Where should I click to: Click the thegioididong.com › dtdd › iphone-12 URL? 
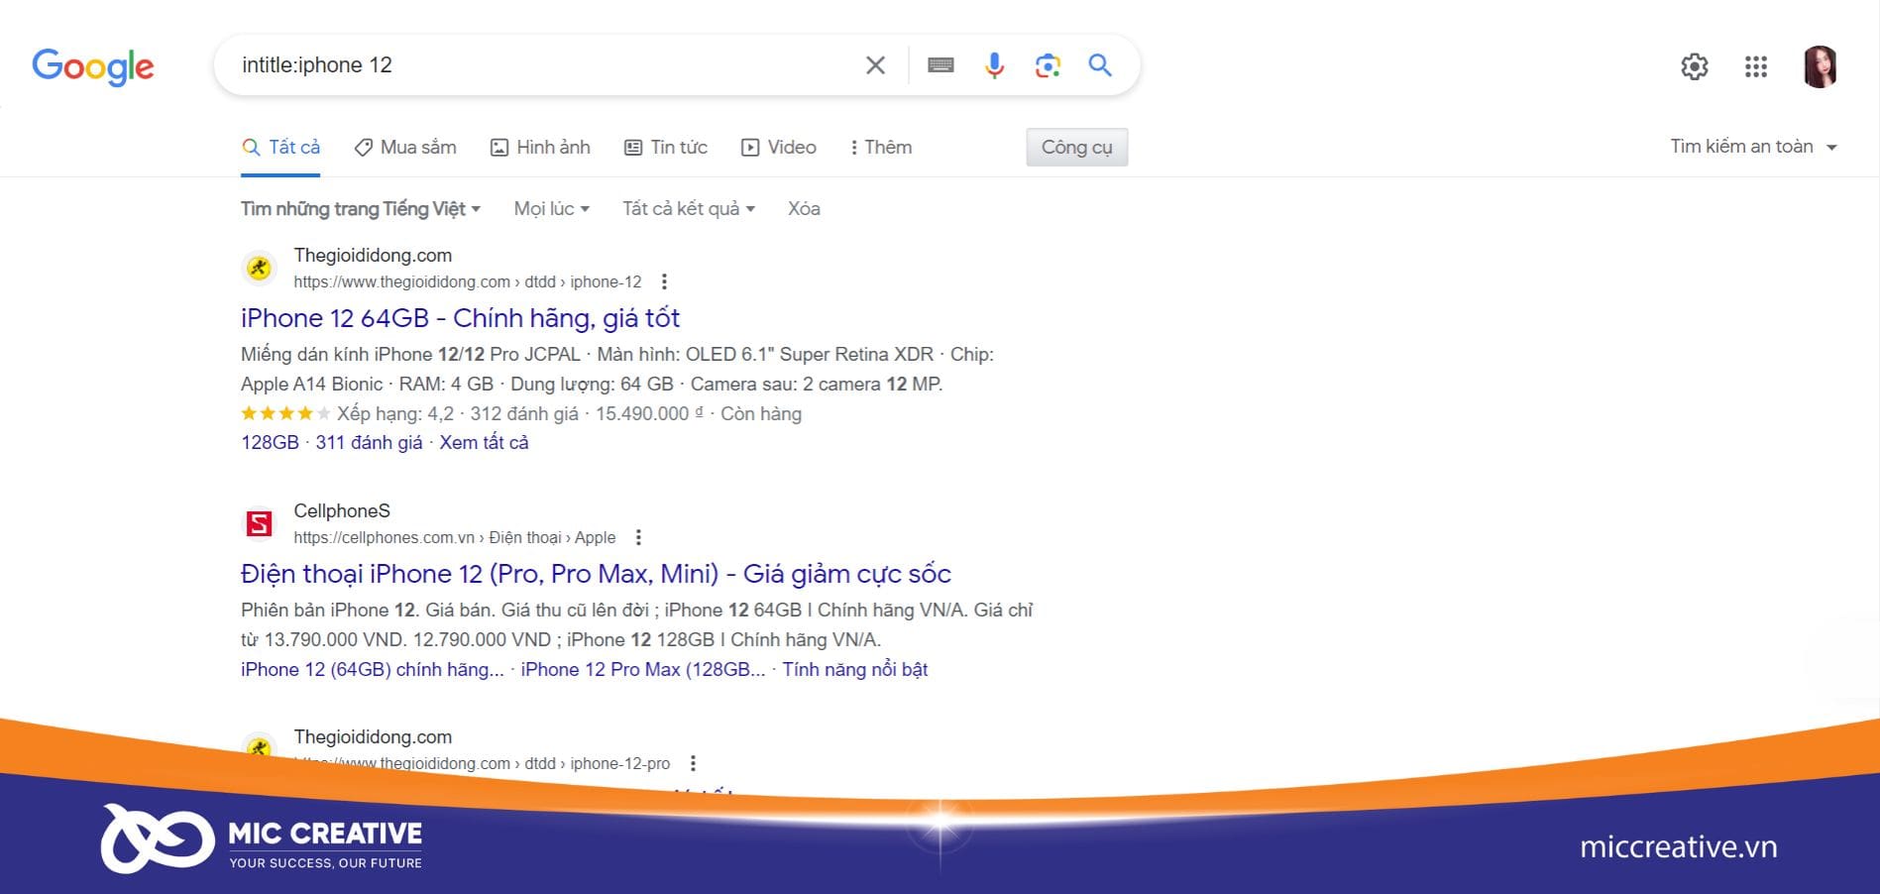pos(468,282)
